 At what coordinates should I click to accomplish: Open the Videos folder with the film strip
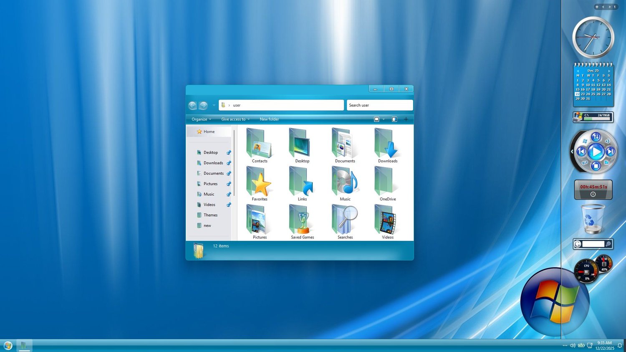[x=388, y=222]
